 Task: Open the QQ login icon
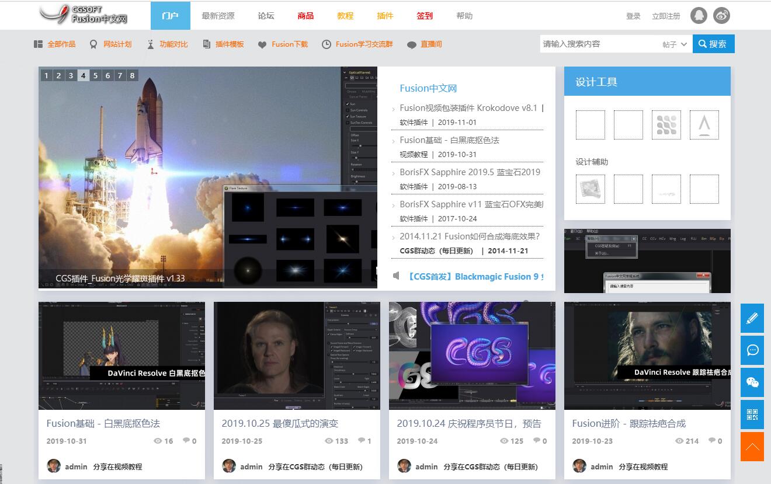coord(699,16)
